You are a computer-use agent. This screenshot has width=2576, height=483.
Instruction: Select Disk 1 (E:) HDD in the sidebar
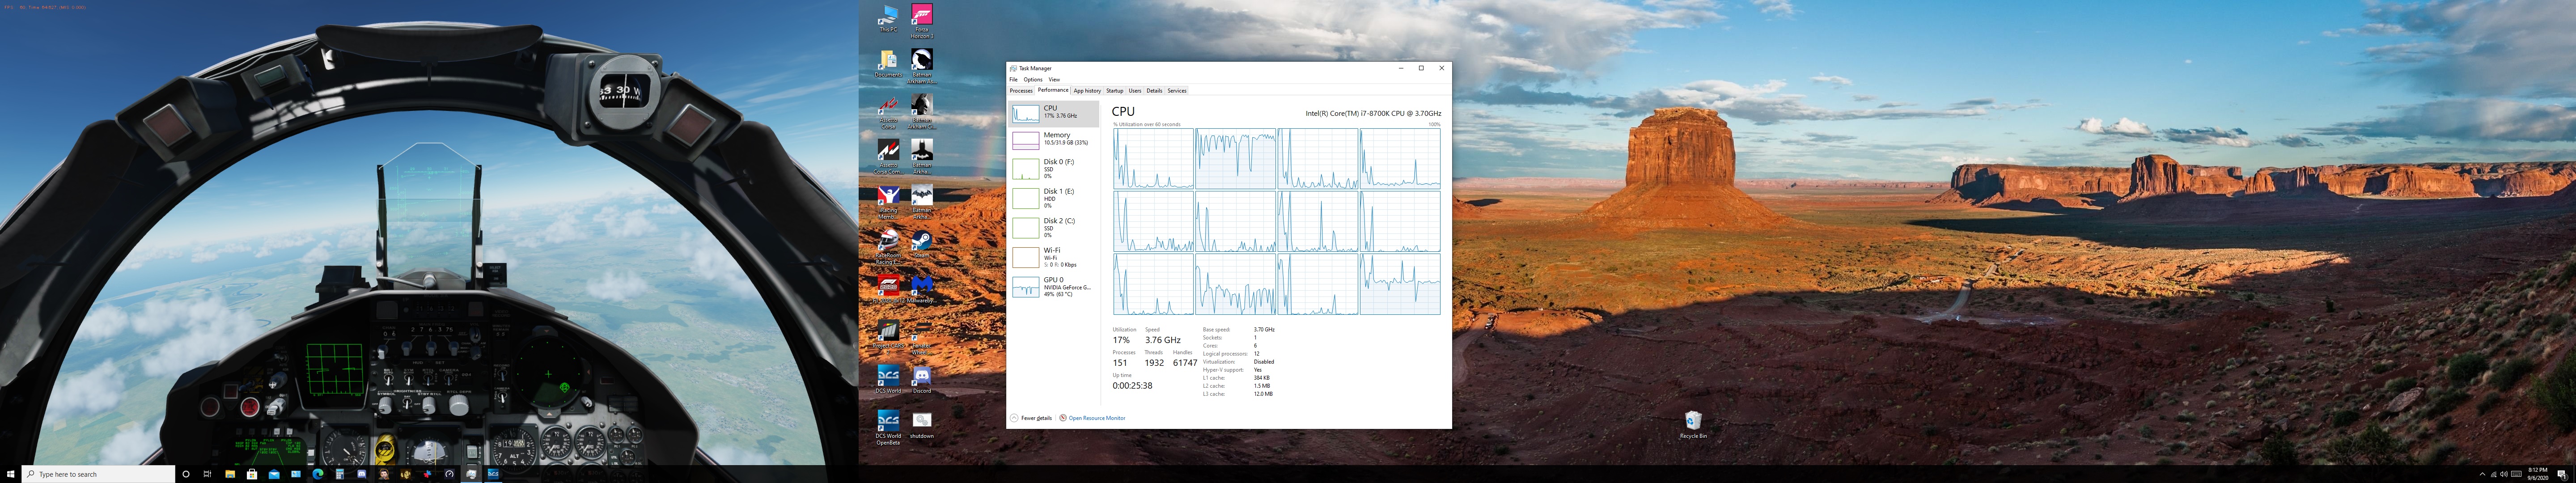click(x=1054, y=198)
